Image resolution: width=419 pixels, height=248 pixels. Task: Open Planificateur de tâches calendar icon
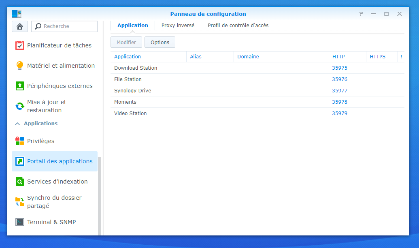coord(20,45)
